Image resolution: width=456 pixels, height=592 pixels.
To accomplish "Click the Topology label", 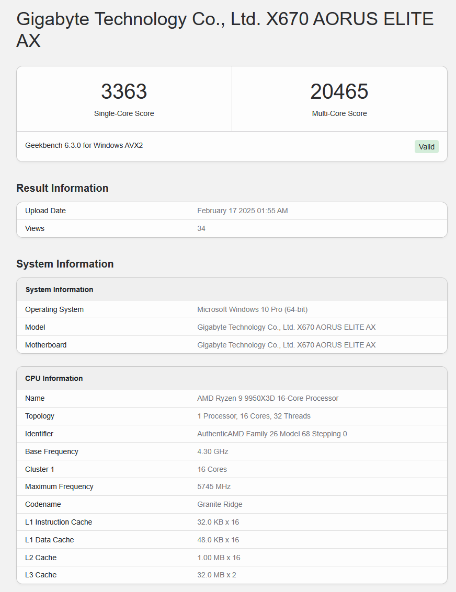I will [40, 416].
